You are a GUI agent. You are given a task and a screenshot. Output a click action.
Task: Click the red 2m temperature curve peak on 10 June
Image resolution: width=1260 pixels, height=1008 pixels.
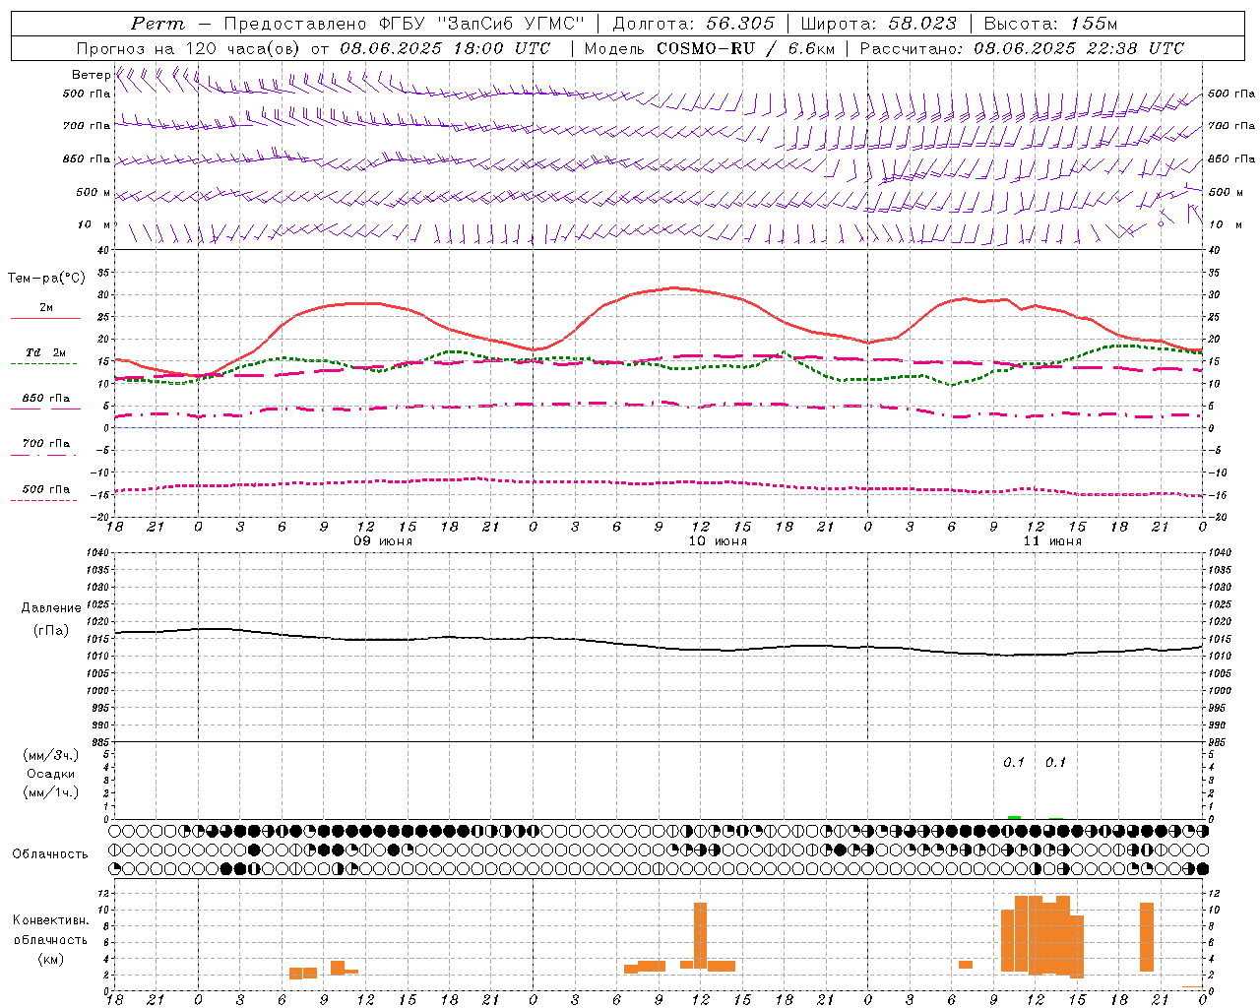(x=674, y=287)
